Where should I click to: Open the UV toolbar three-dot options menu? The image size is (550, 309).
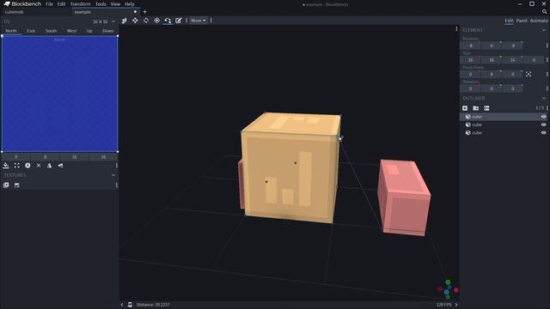(117, 166)
